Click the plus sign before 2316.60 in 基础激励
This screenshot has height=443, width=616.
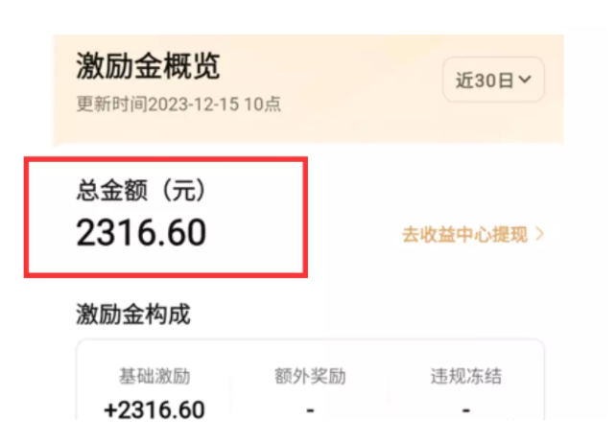pyautogui.click(x=110, y=411)
